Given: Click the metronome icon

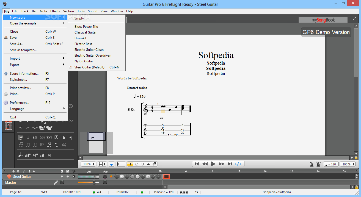Looking at the screenshot, I should pos(312,164).
